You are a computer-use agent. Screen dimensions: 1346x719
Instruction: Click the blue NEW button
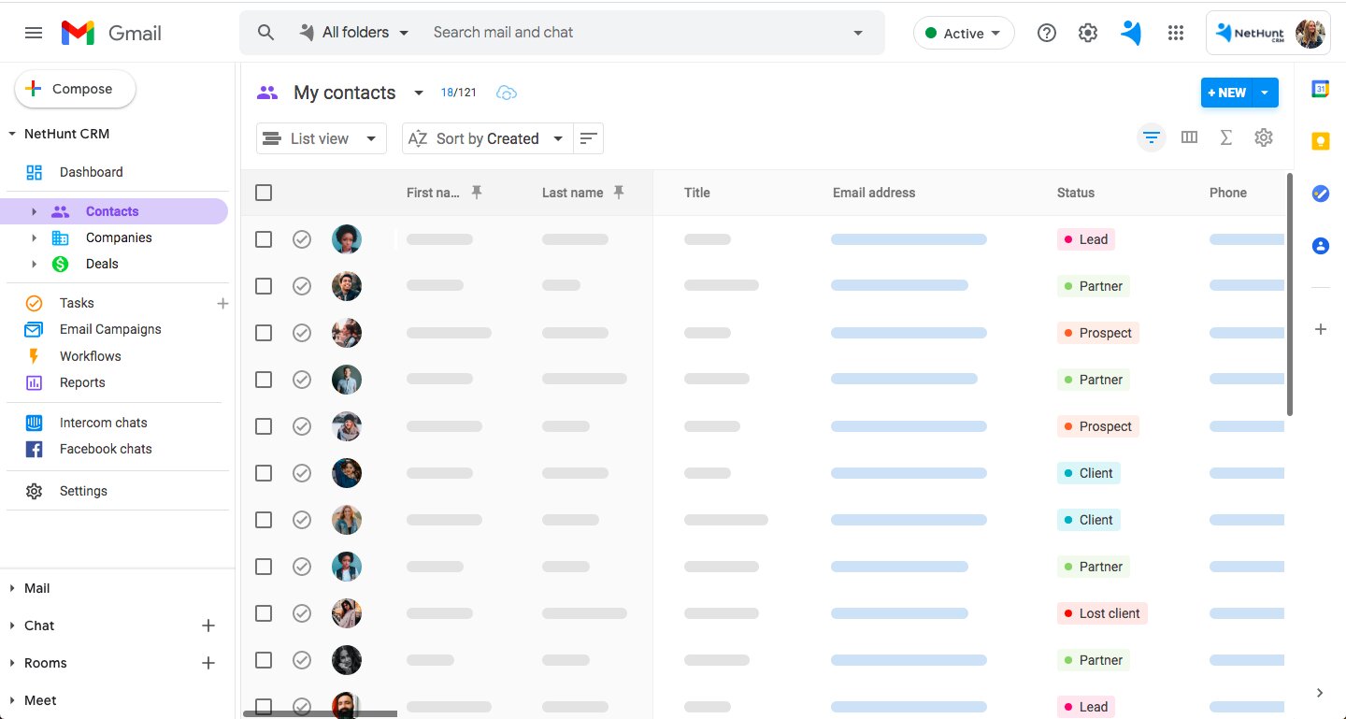click(x=1226, y=93)
